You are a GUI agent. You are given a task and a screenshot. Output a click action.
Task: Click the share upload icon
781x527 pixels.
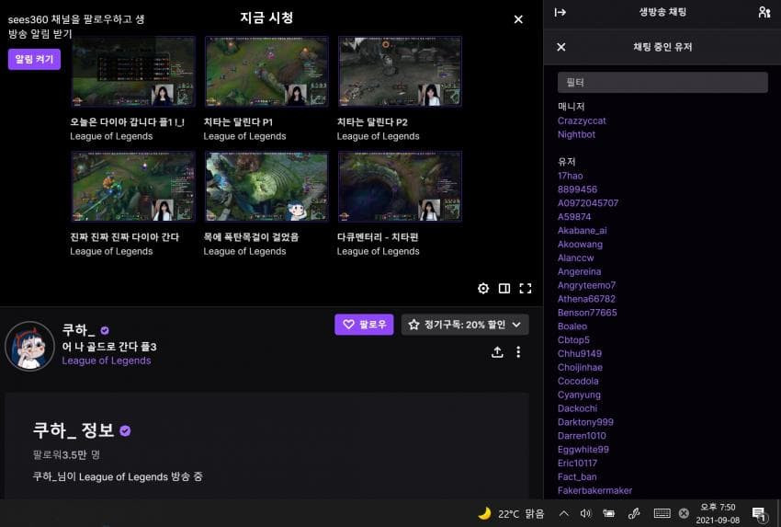497,352
